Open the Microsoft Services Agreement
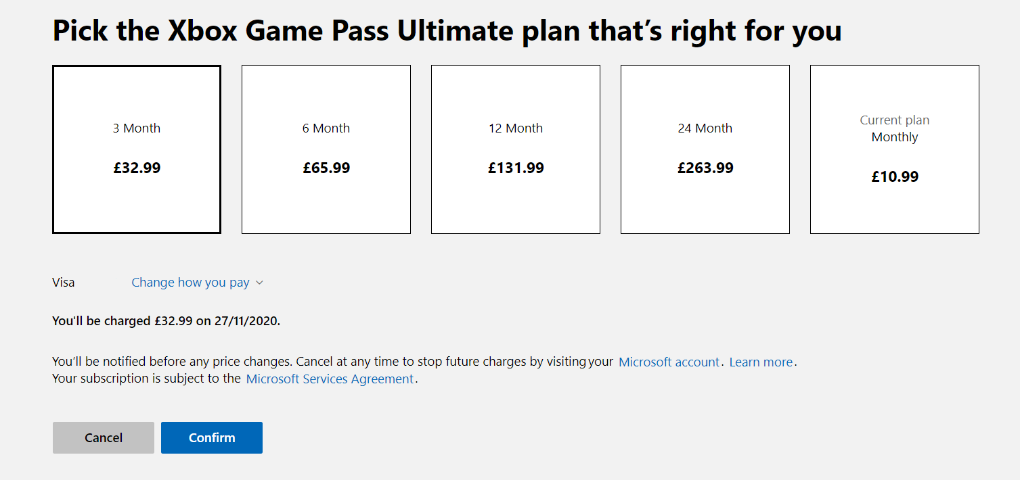 click(x=330, y=379)
